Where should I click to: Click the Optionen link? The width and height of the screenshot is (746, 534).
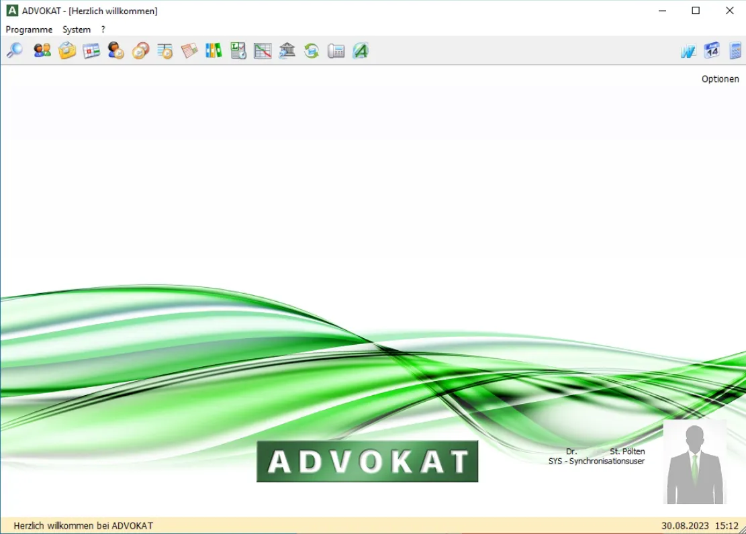click(720, 78)
